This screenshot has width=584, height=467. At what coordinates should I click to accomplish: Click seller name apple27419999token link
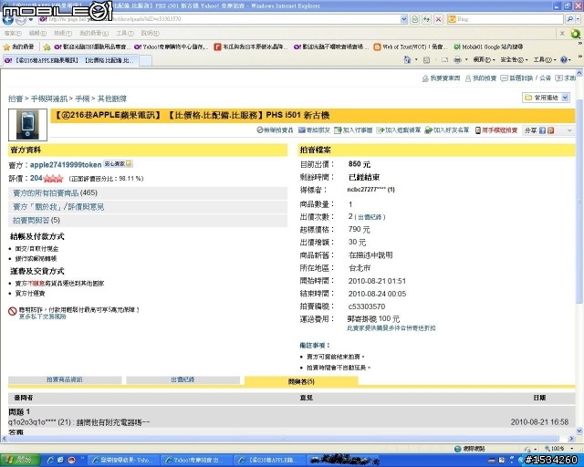(66, 164)
